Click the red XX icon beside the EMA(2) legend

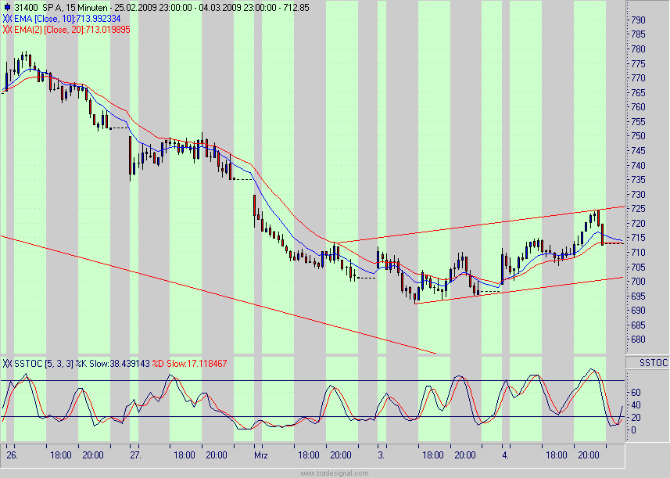click(8, 28)
